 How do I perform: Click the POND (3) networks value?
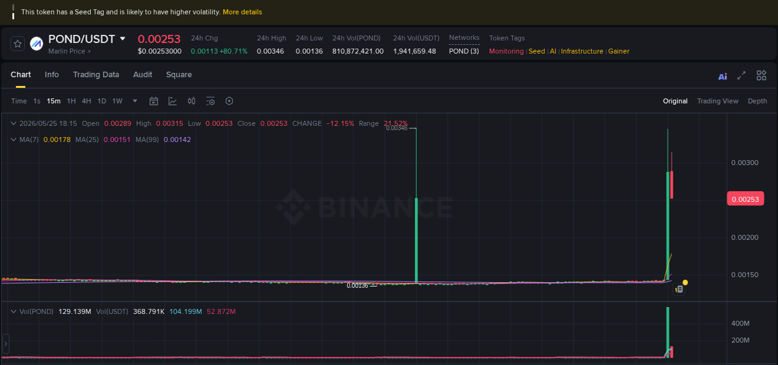(x=464, y=51)
